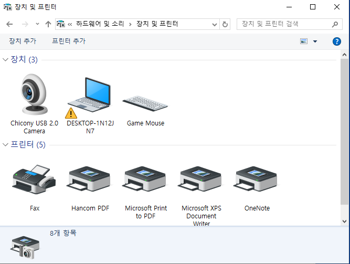Click the help question mark icon
The image size is (350, 264).
click(x=336, y=41)
